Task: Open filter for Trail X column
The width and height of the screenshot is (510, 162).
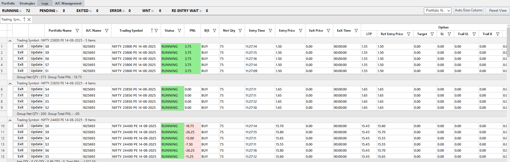Action: pos(498,34)
